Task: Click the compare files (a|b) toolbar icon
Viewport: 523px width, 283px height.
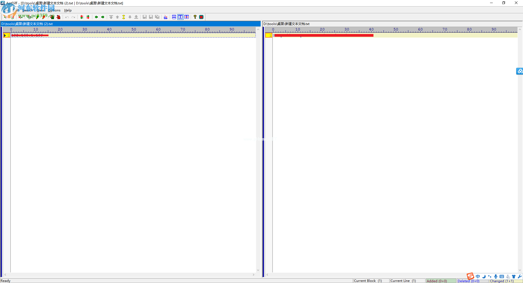Action: click(x=5, y=17)
